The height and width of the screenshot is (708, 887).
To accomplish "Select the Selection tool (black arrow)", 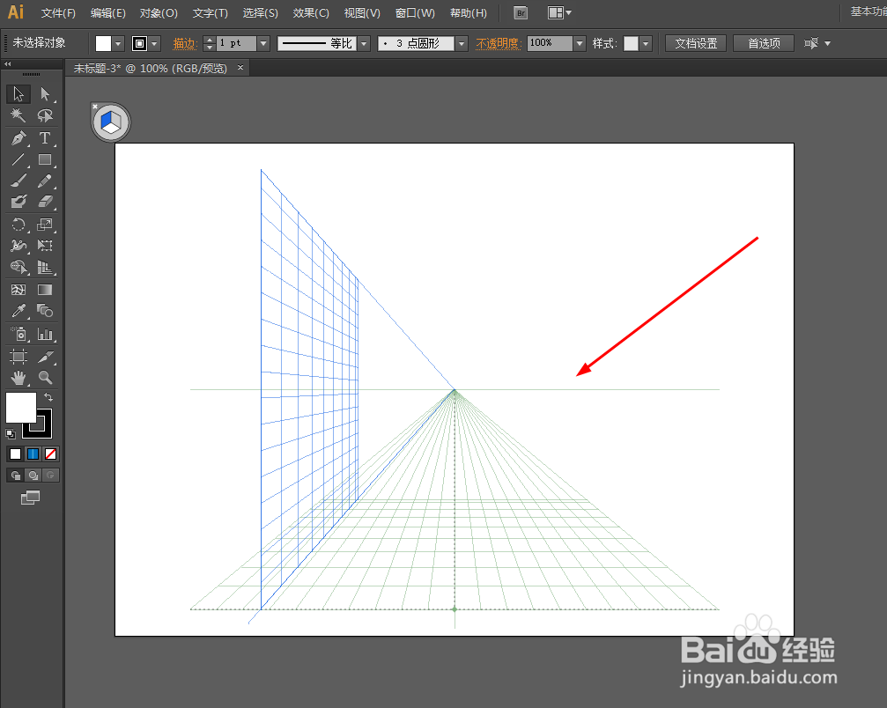I will (x=18, y=94).
